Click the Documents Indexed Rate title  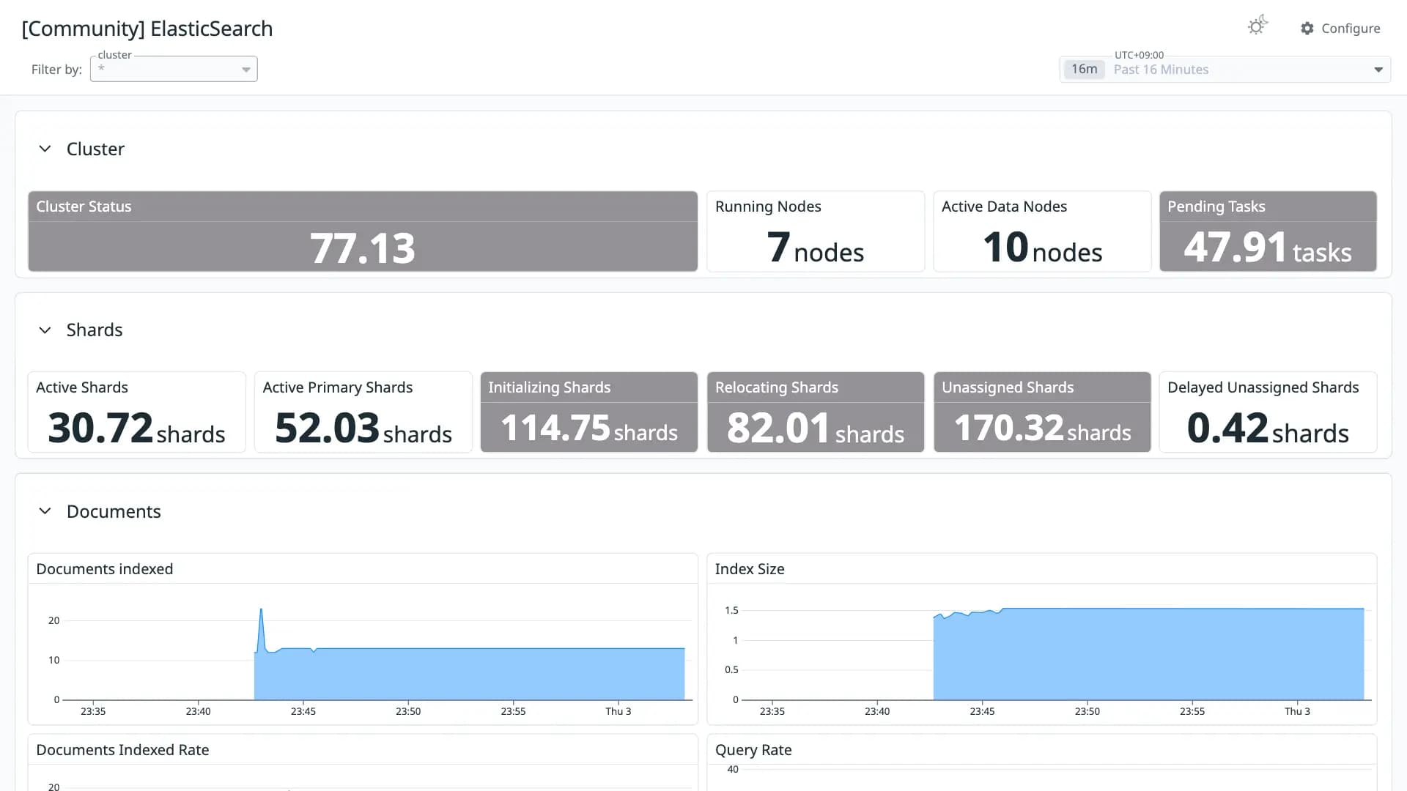(x=122, y=750)
